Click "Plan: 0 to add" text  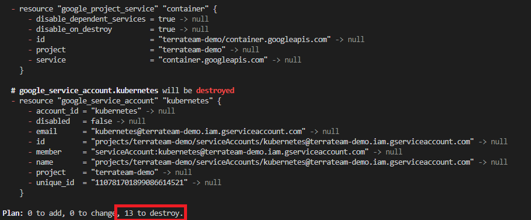pyautogui.click(x=32, y=213)
